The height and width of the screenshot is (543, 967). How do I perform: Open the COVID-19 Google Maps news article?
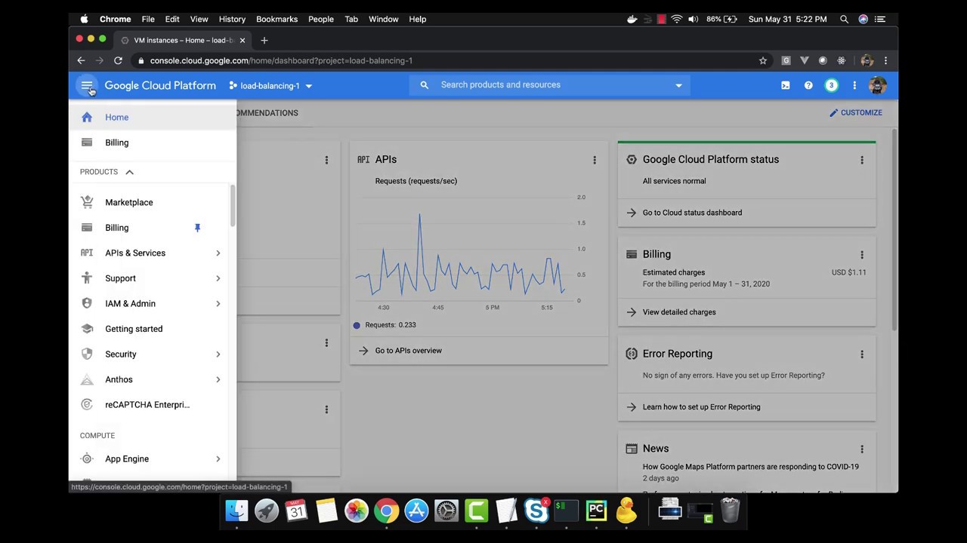coord(750,467)
